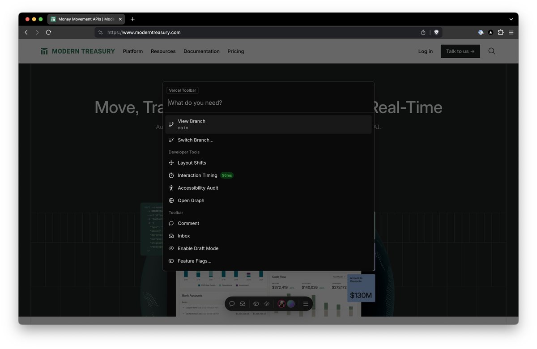Viewport: 537px width, 349px height.
Task: Click the browser forward arrow
Action: click(37, 32)
